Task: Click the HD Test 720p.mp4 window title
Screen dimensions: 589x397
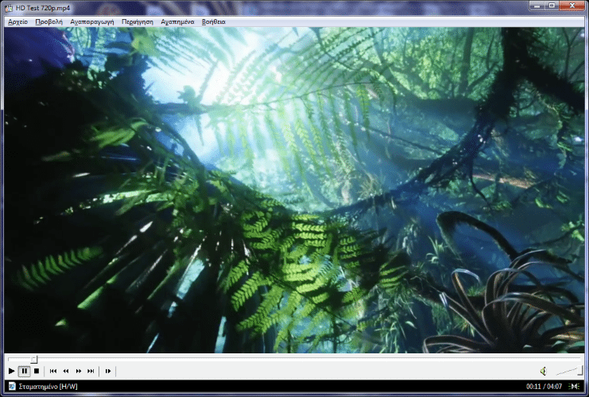Action: (x=43, y=8)
